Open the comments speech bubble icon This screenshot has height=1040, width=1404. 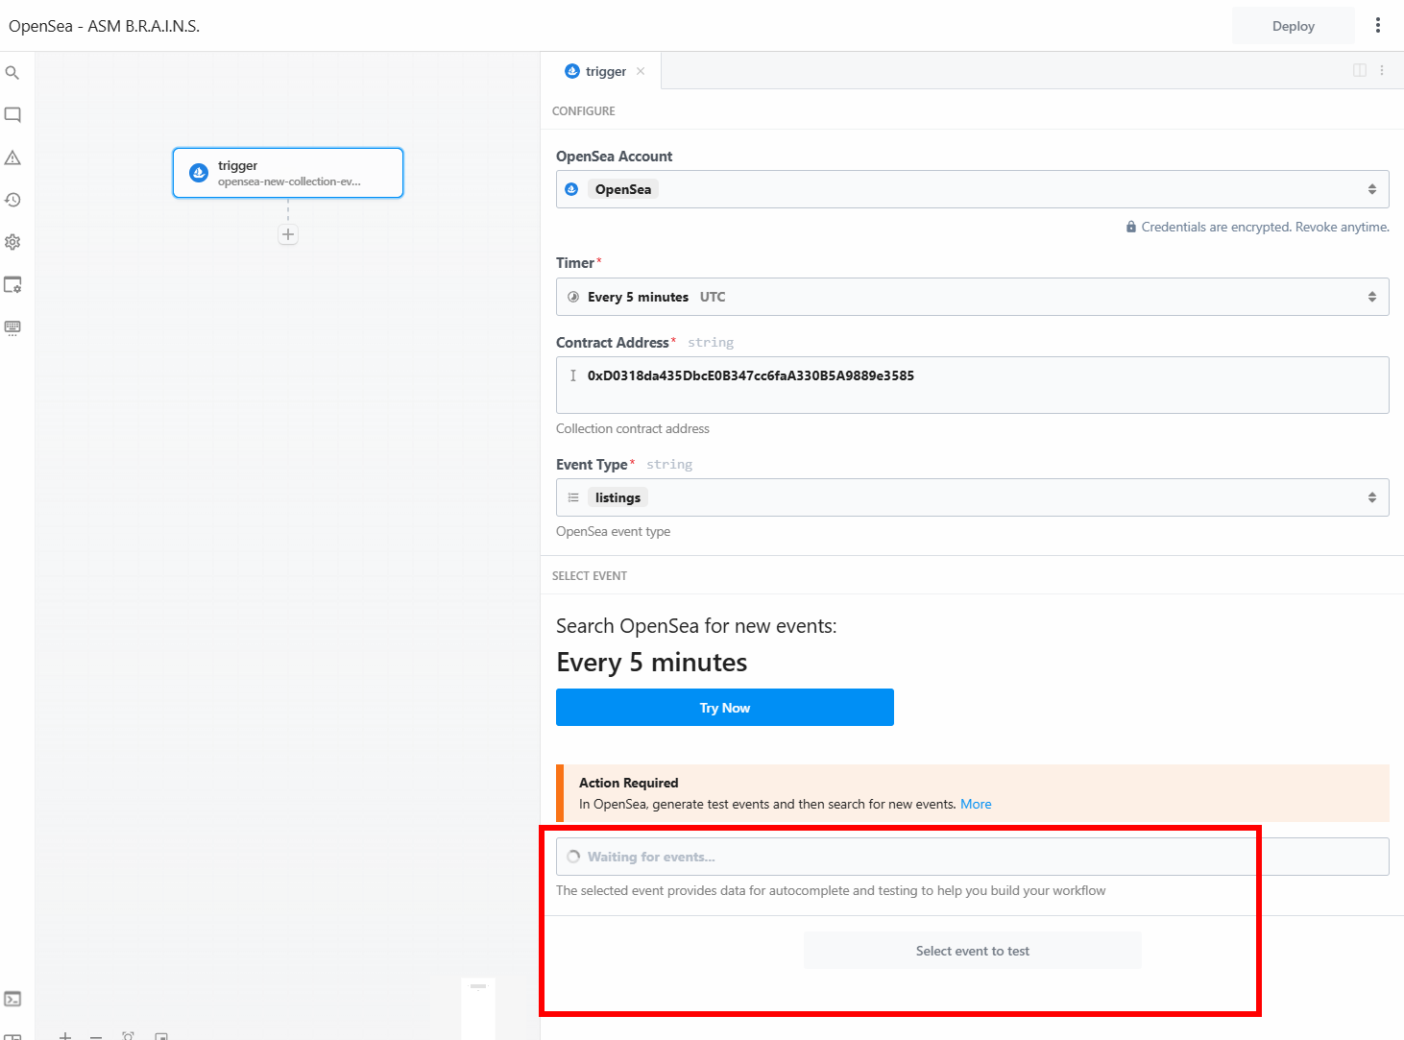pyautogui.click(x=12, y=115)
